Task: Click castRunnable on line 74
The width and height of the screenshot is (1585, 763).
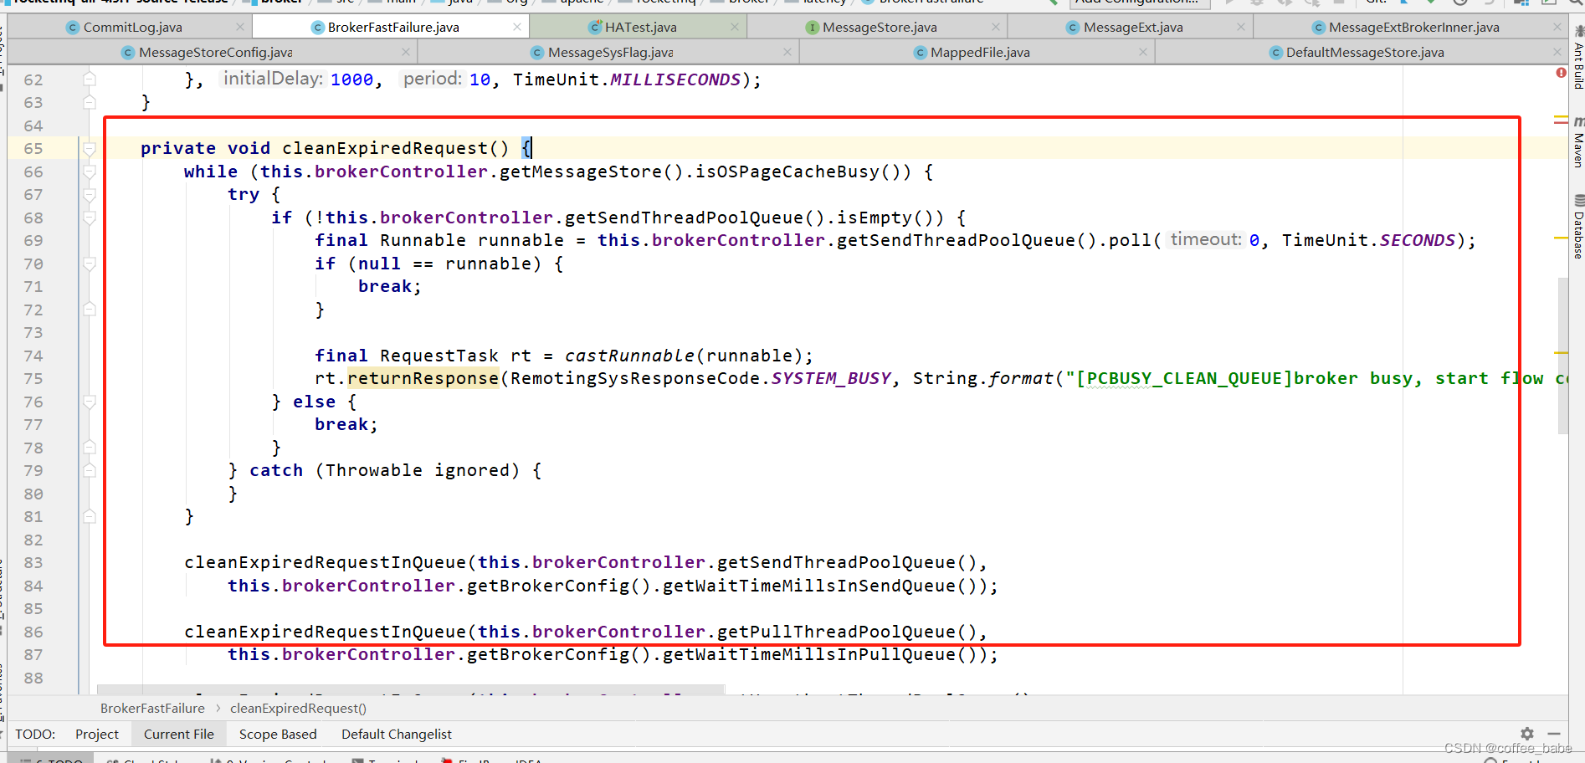Action: point(629,356)
